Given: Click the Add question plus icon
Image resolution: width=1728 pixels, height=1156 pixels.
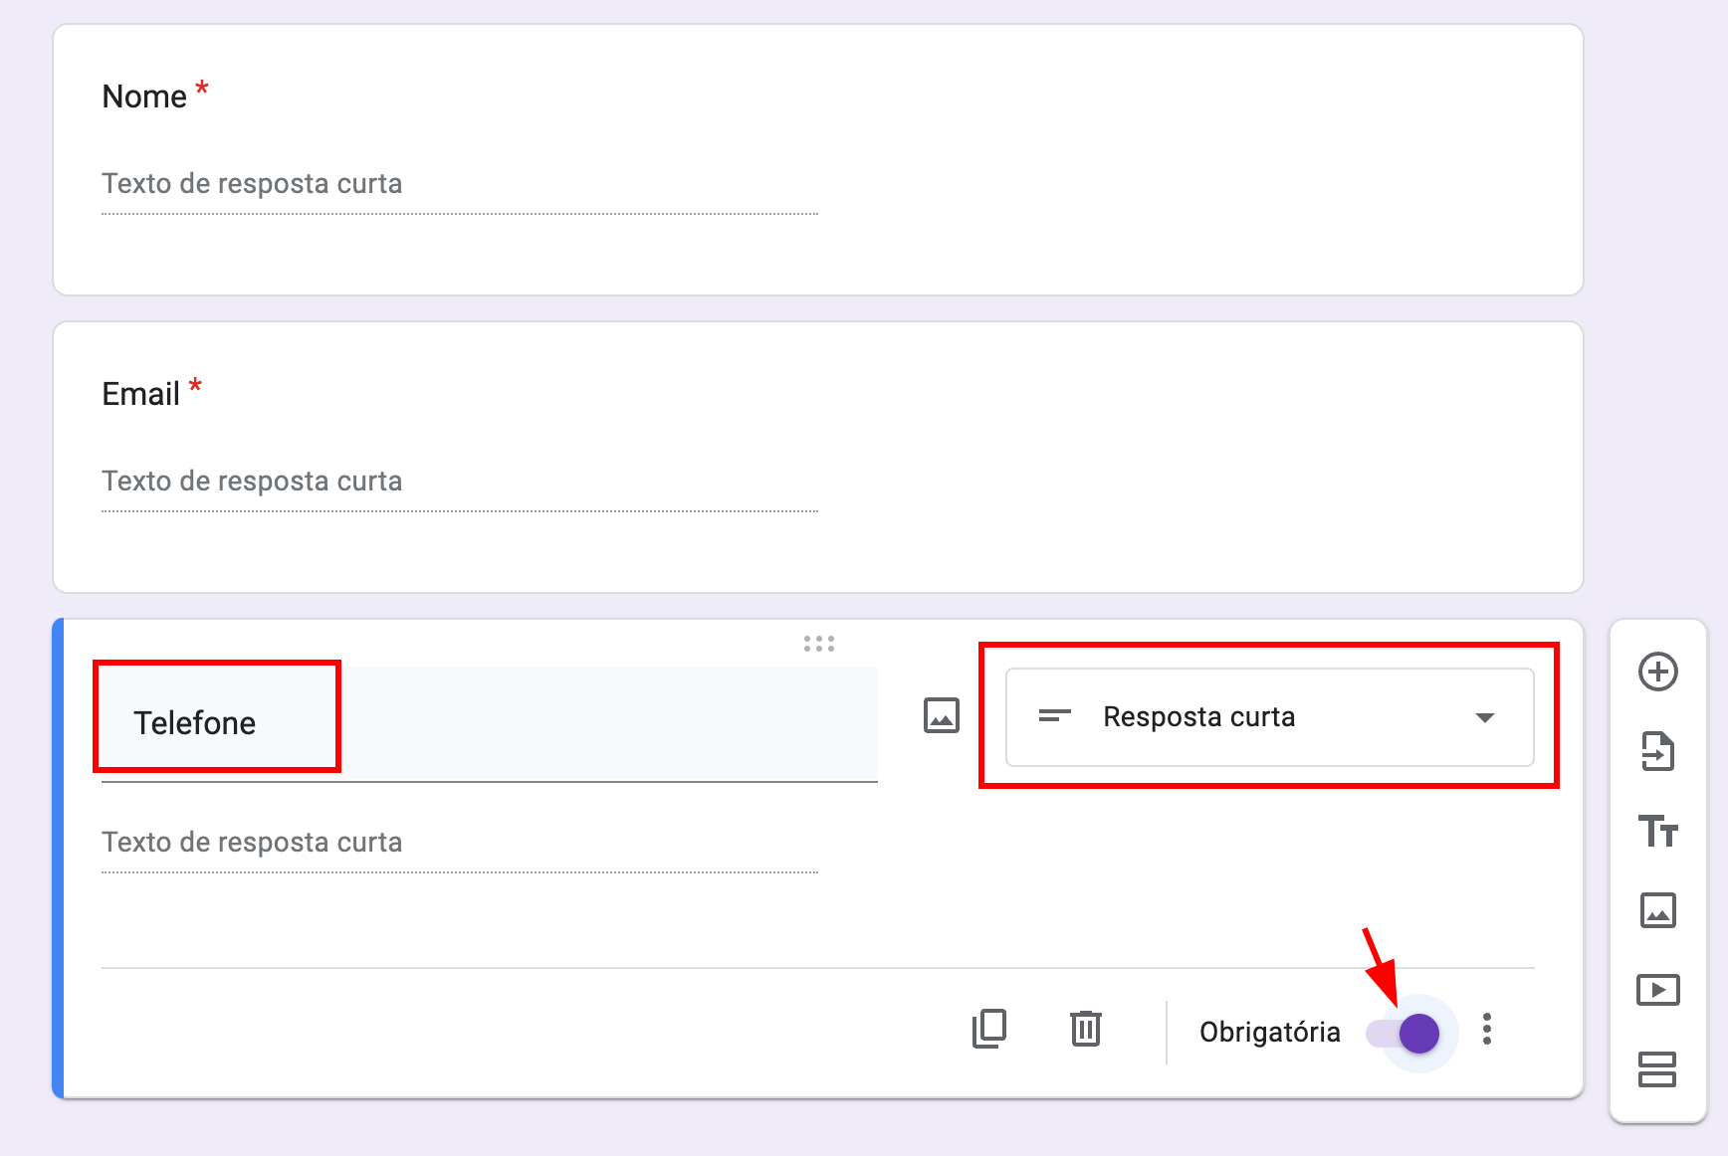Looking at the screenshot, I should tap(1657, 672).
